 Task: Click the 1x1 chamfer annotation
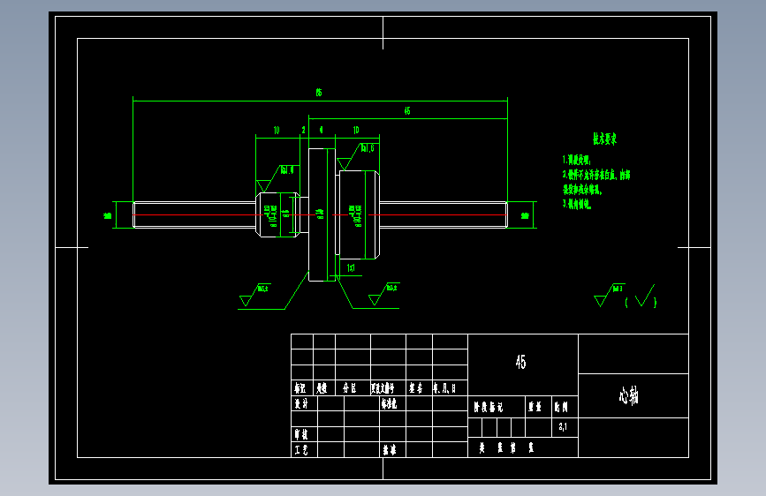pyautogui.click(x=351, y=268)
